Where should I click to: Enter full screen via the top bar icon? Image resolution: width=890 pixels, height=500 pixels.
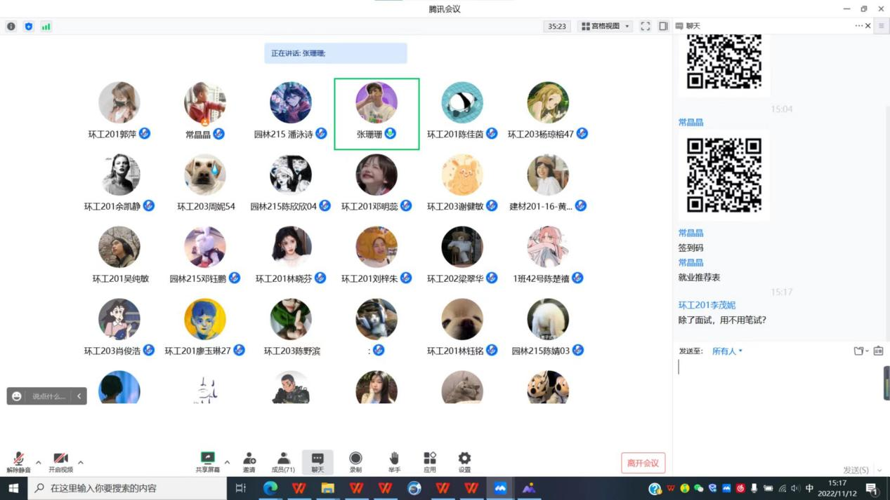pyautogui.click(x=645, y=26)
